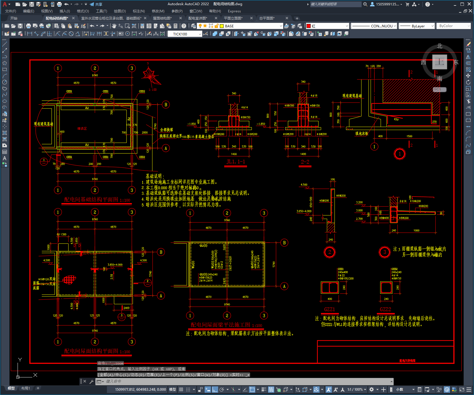Click the 共享 share button
The width and height of the screenshot is (474, 395).
96,4
